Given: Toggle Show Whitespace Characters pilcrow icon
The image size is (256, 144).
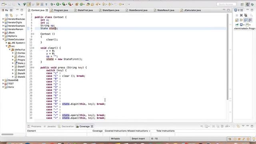Looking at the screenshot, I should click(46, 4).
